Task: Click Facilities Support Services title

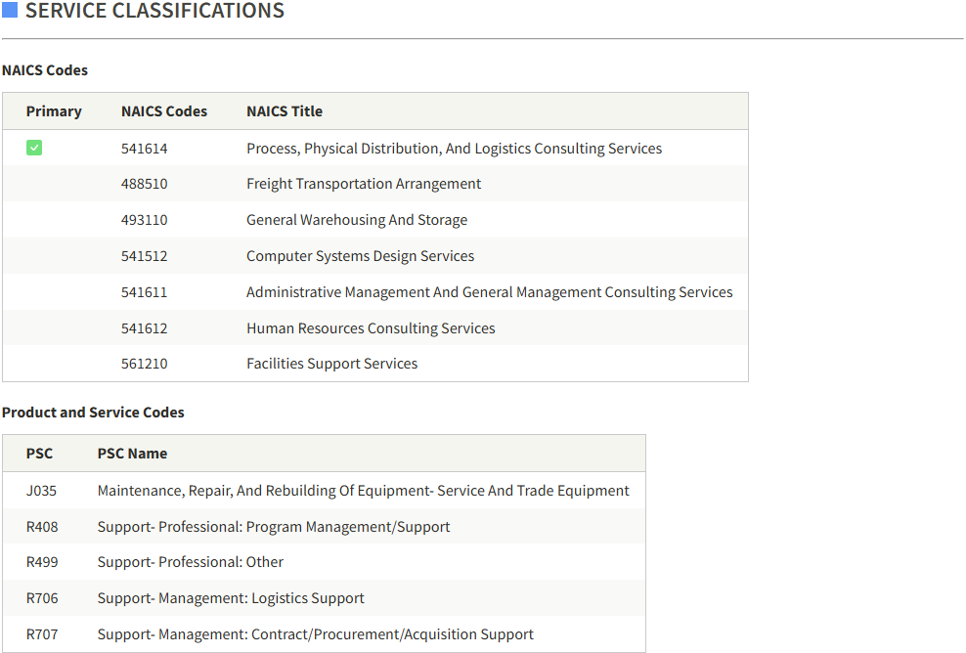Action: pyautogui.click(x=332, y=364)
